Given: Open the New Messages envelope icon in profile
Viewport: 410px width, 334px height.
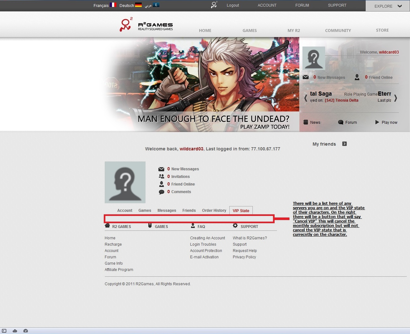Looking at the screenshot, I should click(x=161, y=169).
